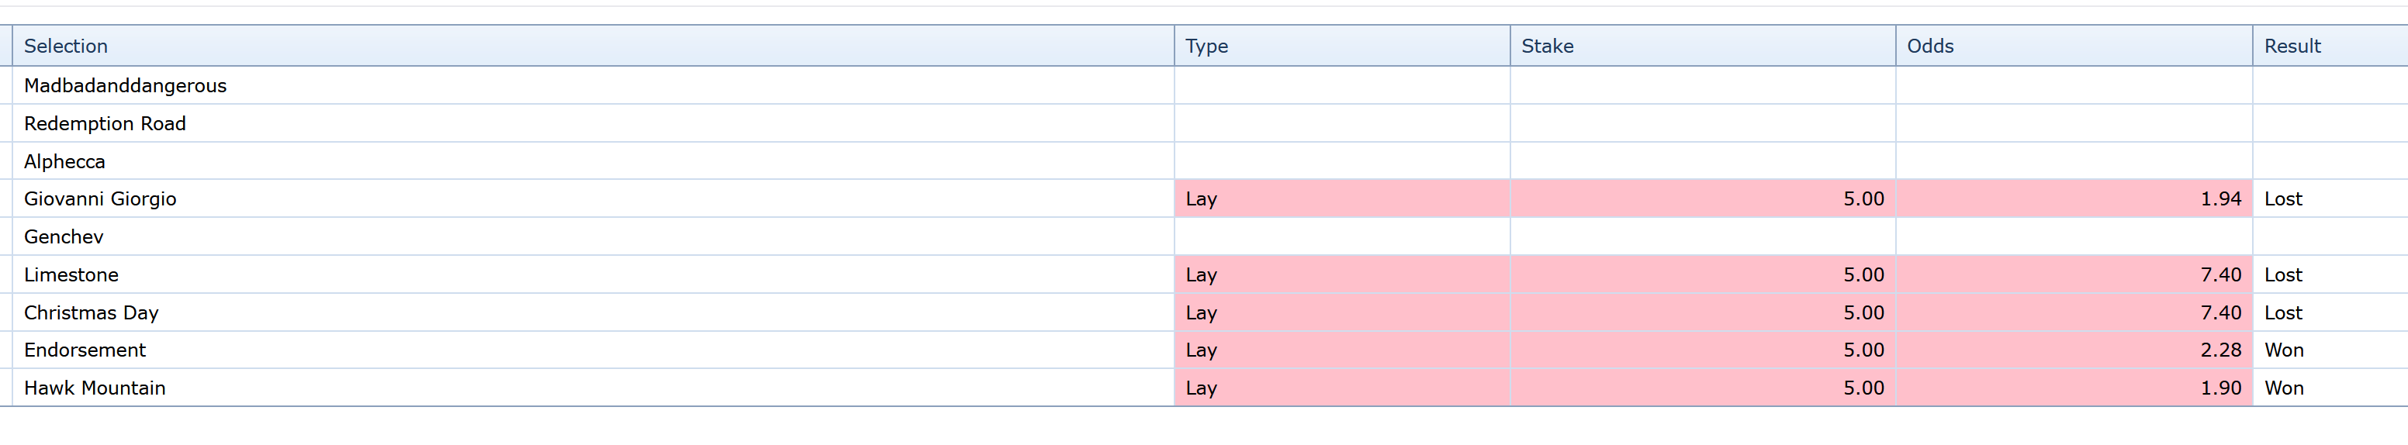This screenshot has width=2408, height=445.
Task: Click Endorsement's 2.28 odds cell
Action: [x=2220, y=350]
